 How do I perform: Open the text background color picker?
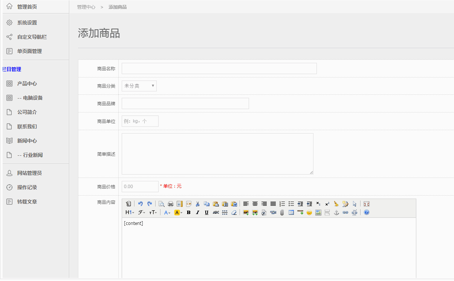[x=178, y=213]
